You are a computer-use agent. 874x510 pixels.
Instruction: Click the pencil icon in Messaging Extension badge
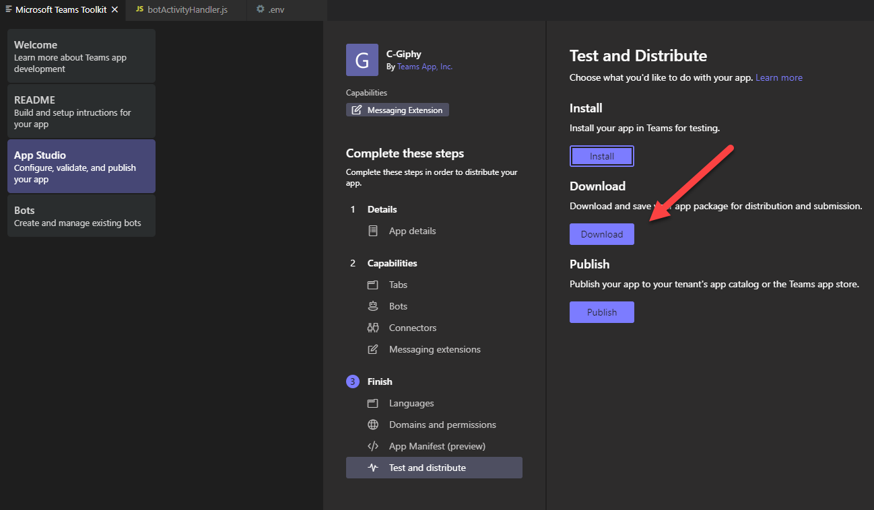click(x=356, y=110)
